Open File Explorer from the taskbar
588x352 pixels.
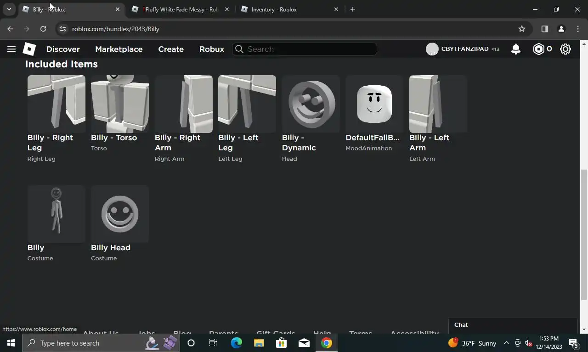click(x=259, y=343)
